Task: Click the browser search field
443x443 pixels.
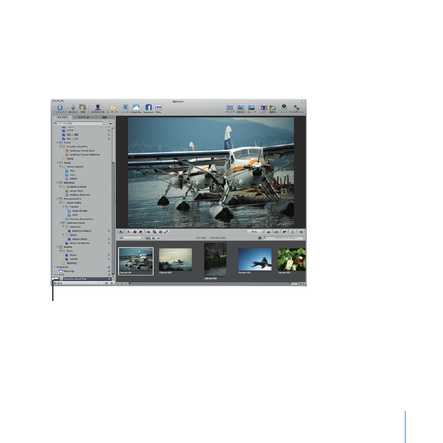Action: (283, 238)
